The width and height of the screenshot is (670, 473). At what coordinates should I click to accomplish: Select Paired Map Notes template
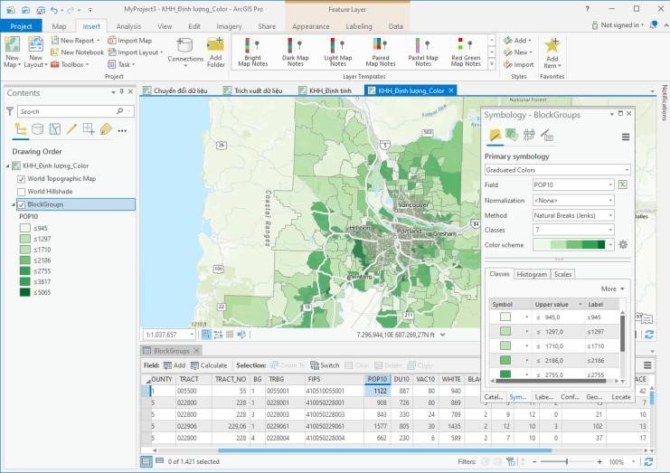pyautogui.click(x=381, y=52)
